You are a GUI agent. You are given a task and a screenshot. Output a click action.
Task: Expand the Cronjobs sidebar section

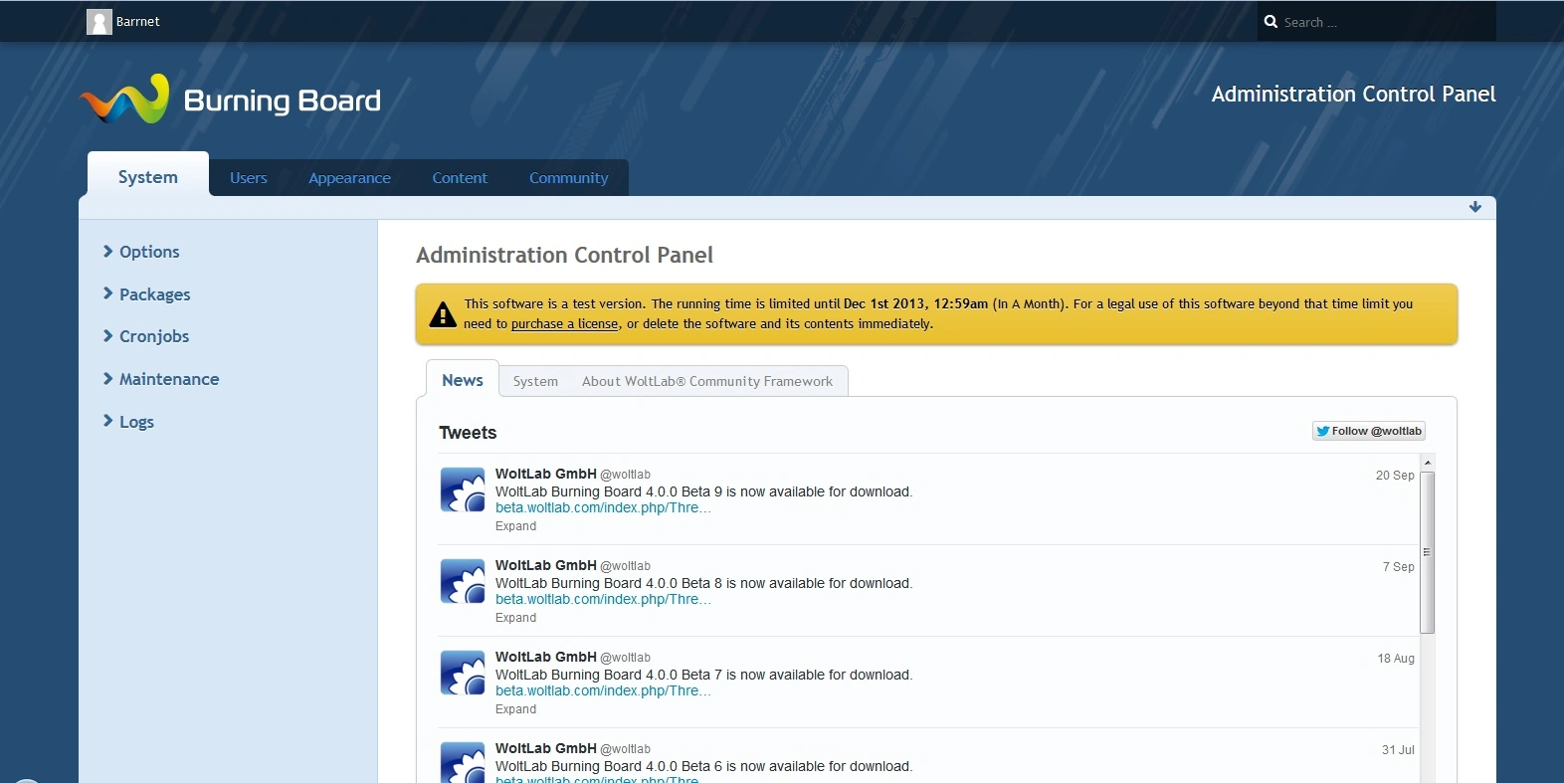click(x=146, y=336)
